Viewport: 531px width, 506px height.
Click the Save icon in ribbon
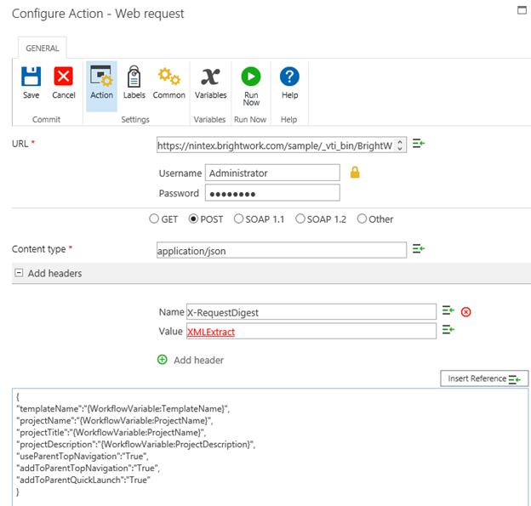click(x=31, y=77)
